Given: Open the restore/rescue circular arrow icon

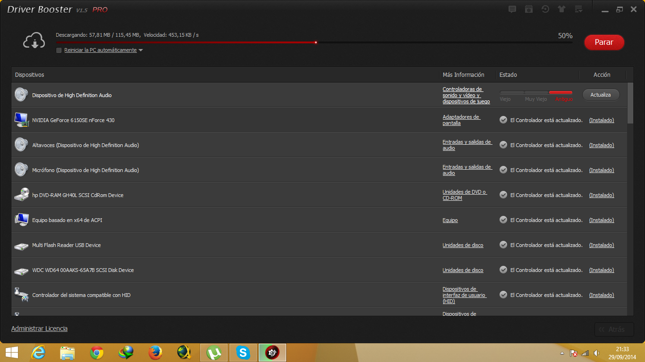Looking at the screenshot, I should (x=545, y=9).
